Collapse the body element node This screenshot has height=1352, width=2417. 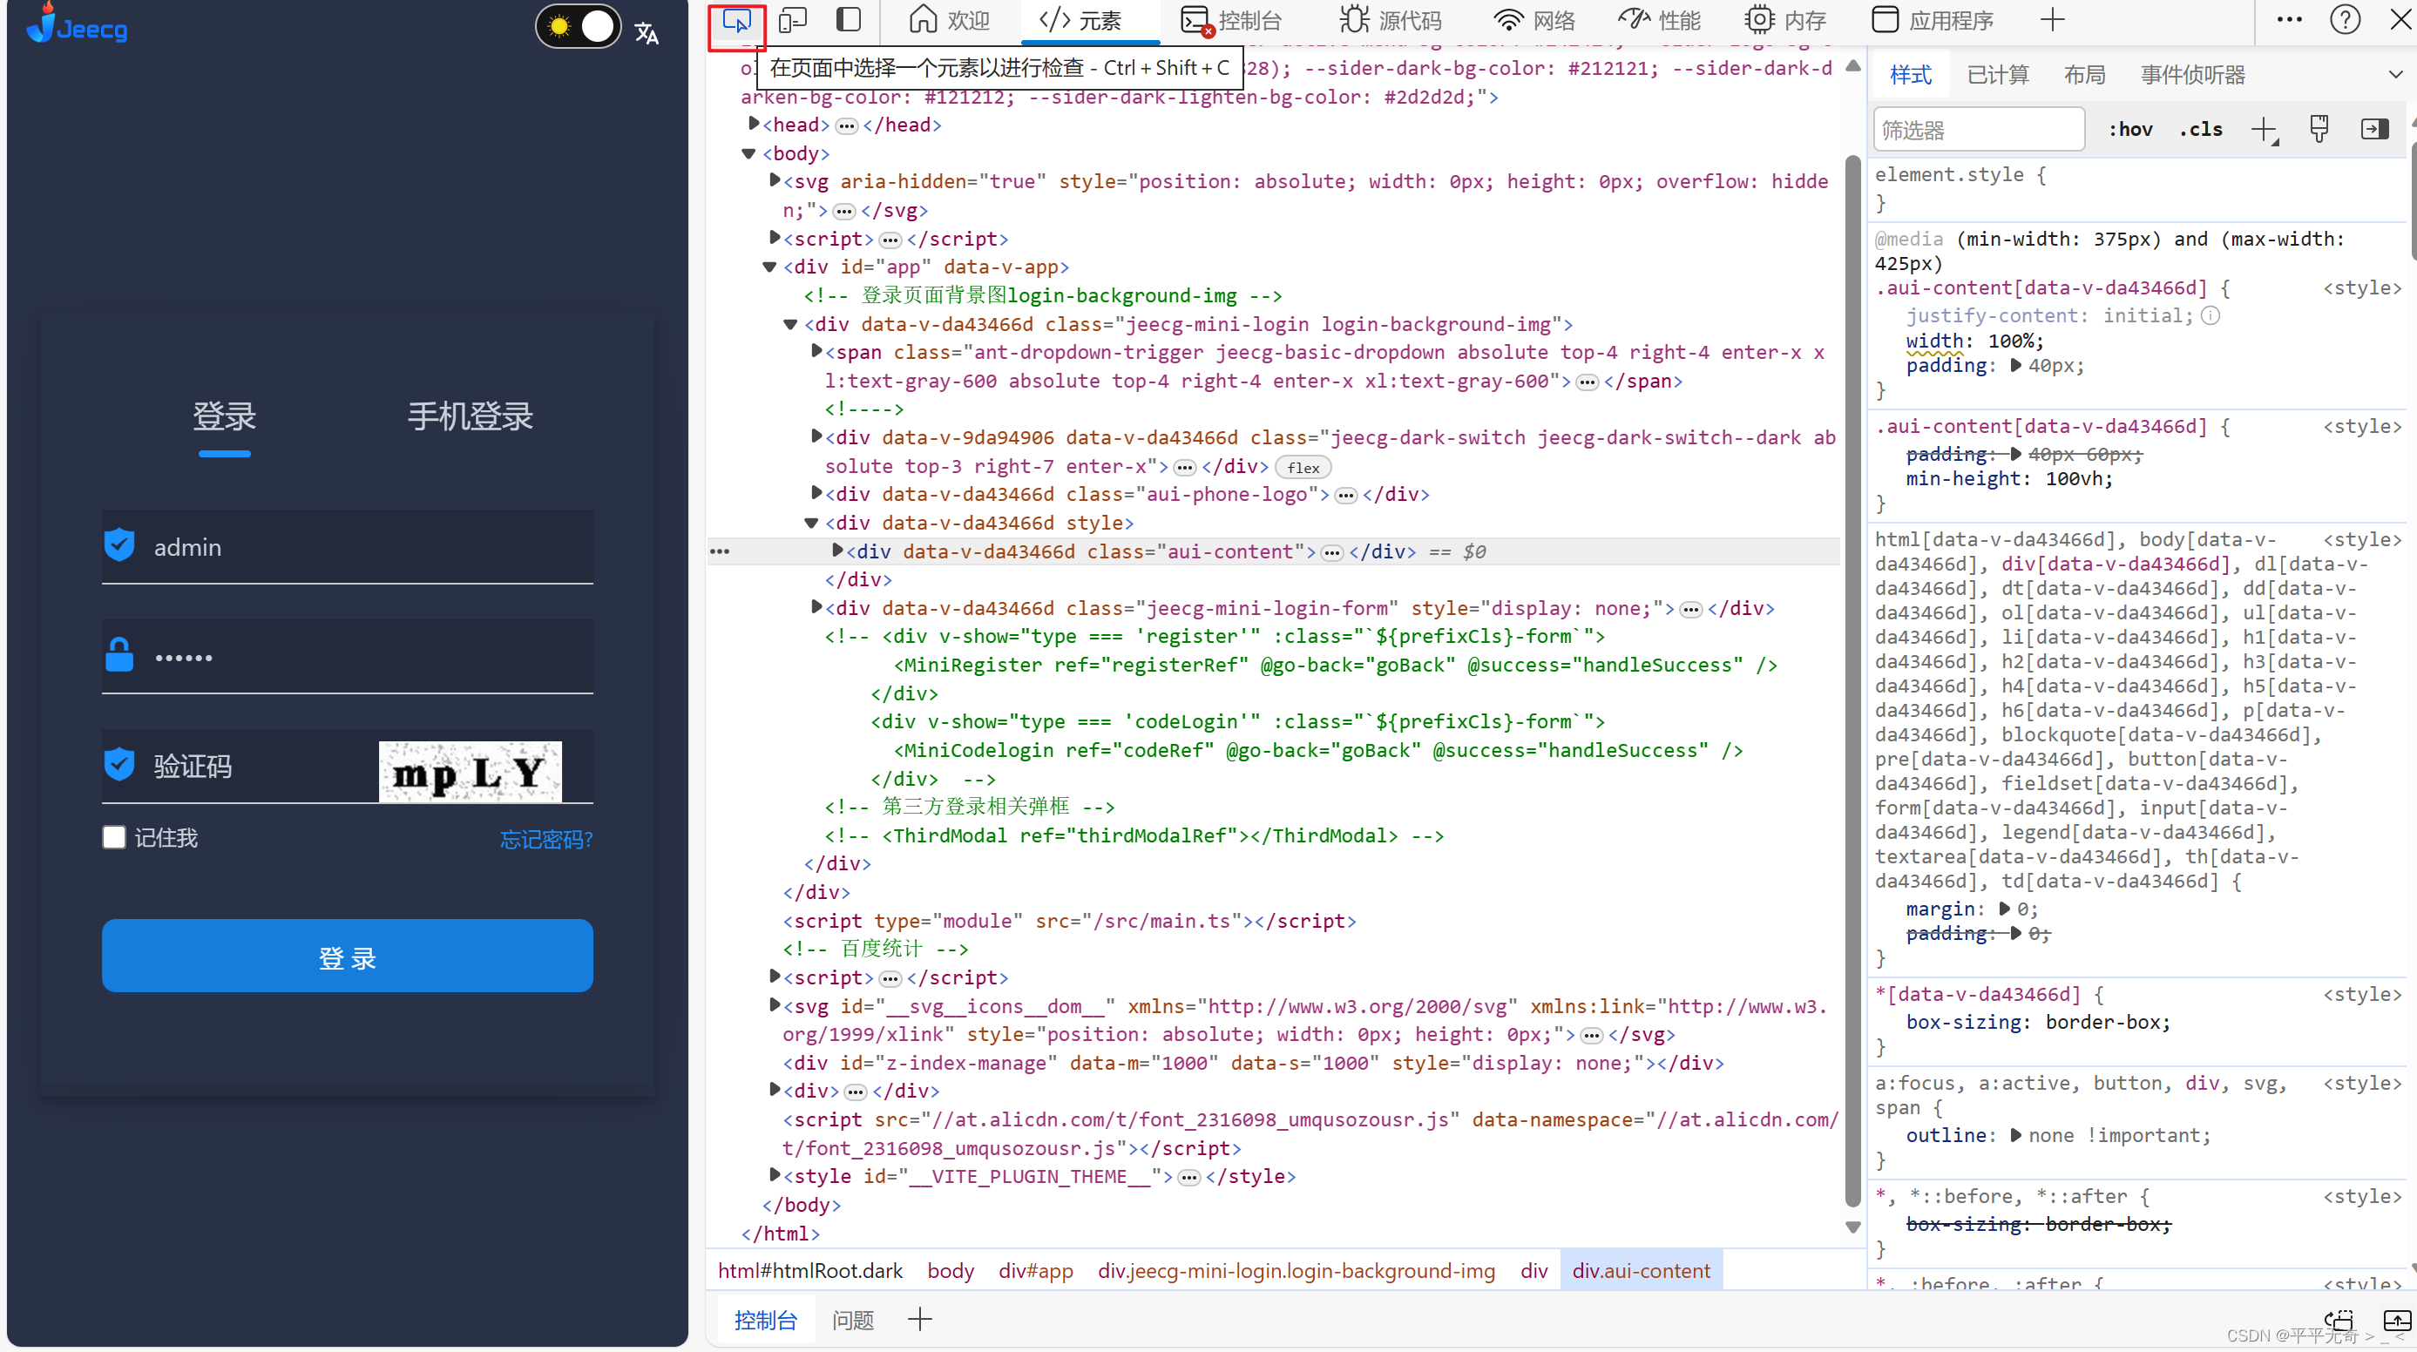(748, 153)
